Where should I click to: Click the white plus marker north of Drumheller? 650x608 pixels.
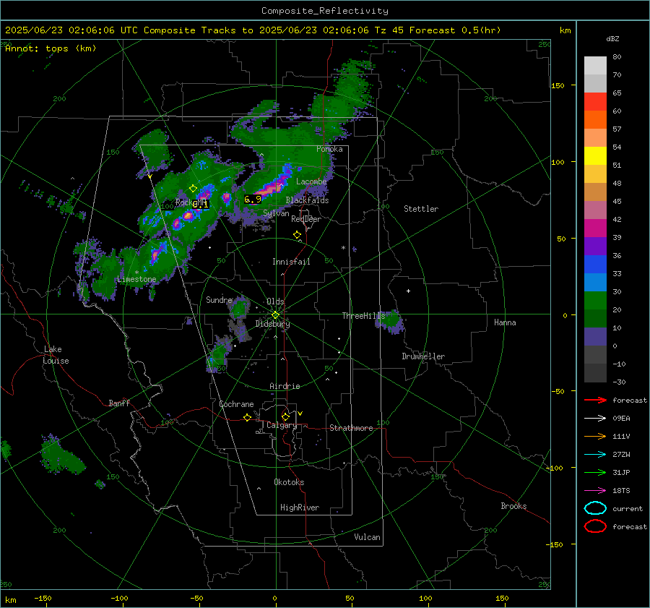408,291
